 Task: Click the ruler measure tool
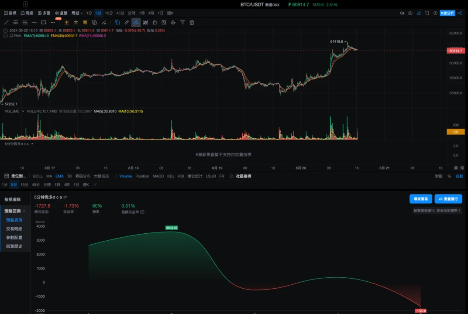click(127, 22)
